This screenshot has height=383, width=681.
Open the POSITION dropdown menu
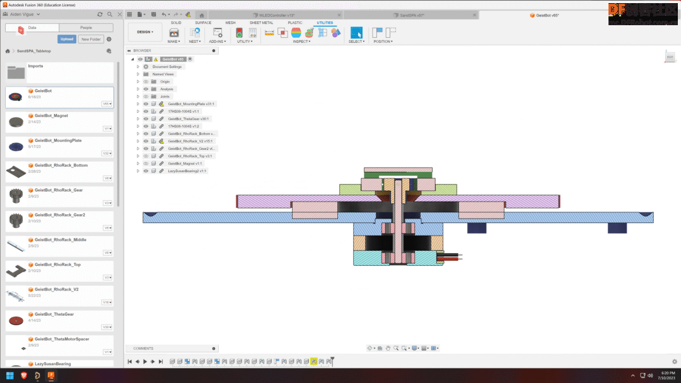point(383,42)
